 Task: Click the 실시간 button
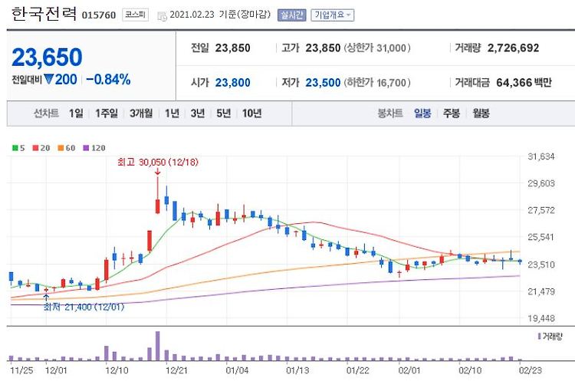point(291,15)
